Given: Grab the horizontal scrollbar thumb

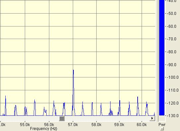Looking at the screenshot, I should [62, 118].
